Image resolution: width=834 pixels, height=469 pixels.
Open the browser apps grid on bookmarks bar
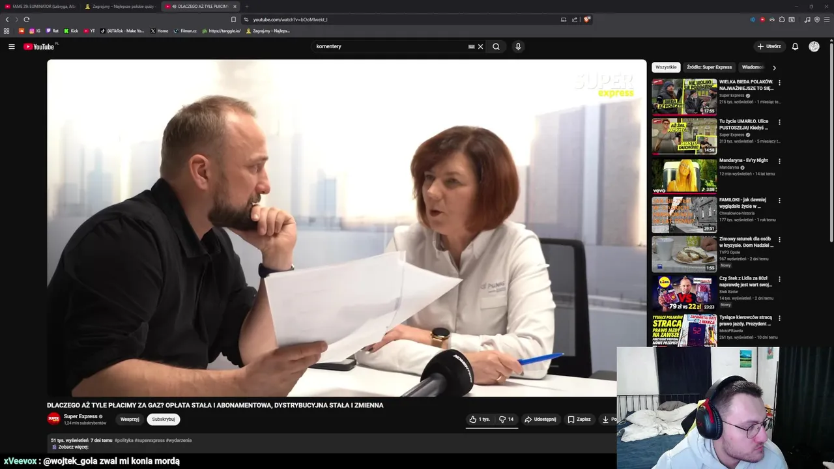tap(7, 31)
